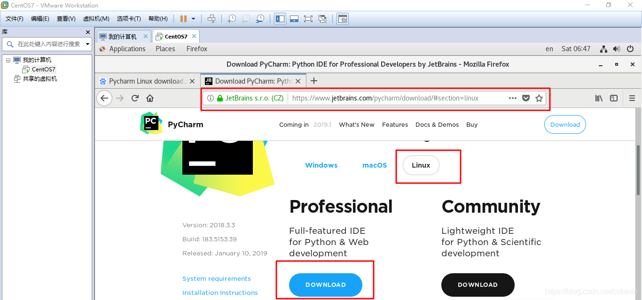Click the volume speaker icon in GNOME bar
The image size is (642, 300).
pyautogui.click(x=617, y=49)
